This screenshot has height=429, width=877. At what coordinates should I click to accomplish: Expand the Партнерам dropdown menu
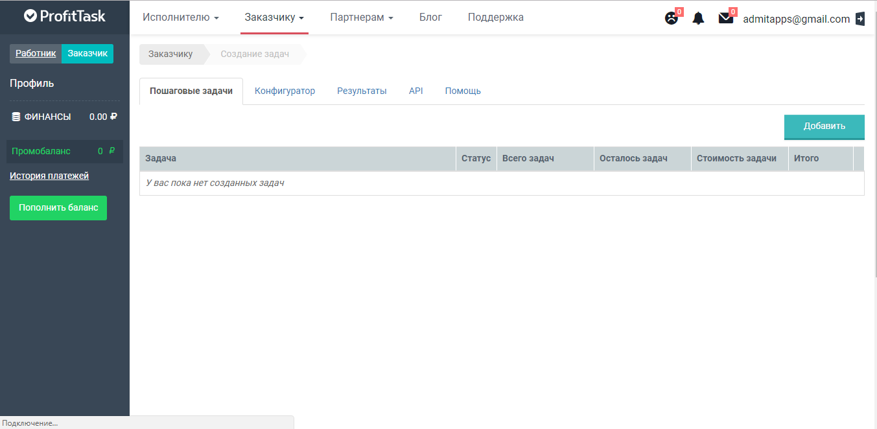click(361, 17)
